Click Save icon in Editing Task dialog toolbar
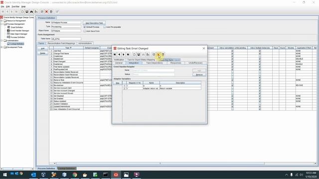This screenshot has height=179, width=319. pyautogui.click(x=139, y=54)
